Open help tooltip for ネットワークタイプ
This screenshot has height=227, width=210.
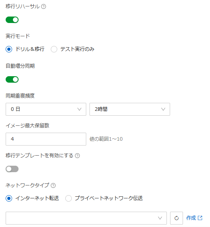click(x=53, y=185)
